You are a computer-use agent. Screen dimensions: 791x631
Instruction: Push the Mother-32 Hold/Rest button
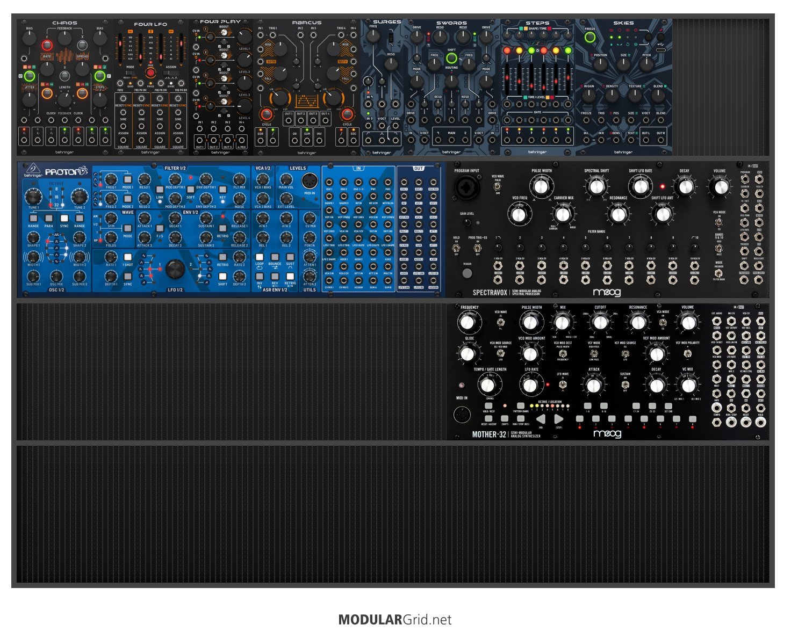[x=488, y=406]
